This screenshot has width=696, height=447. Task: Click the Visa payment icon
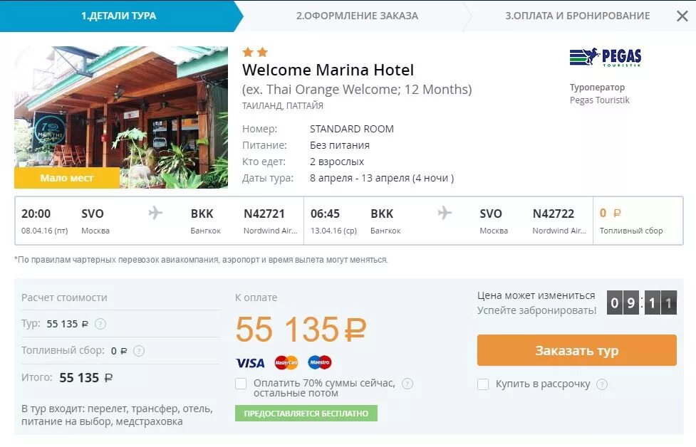pyautogui.click(x=249, y=363)
